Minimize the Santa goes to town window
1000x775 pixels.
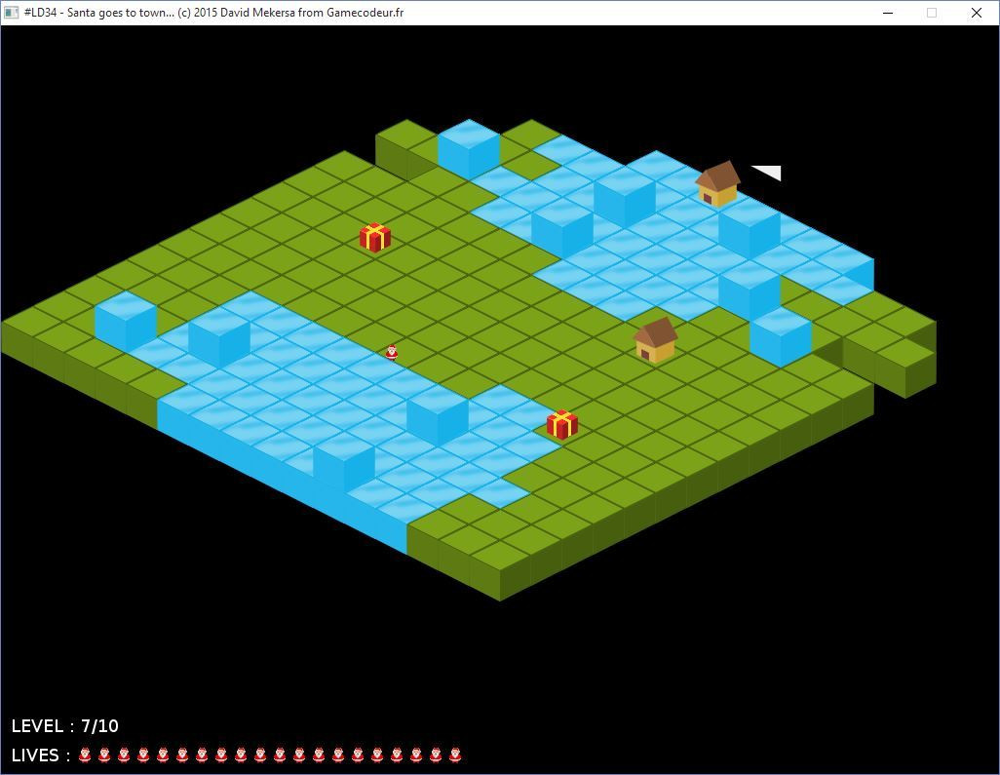tap(888, 13)
